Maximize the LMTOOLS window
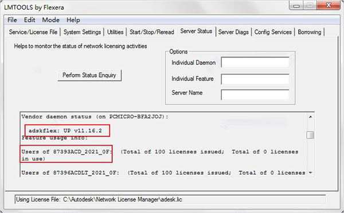This screenshot has width=344, height=213. [x=310, y=6]
